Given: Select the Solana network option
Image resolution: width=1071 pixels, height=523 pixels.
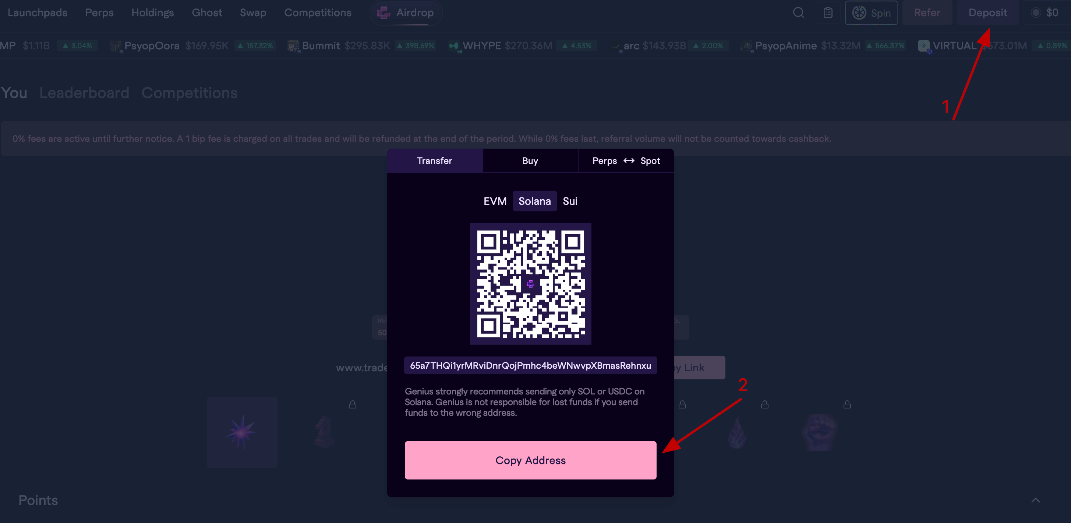Looking at the screenshot, I should 534,201.
